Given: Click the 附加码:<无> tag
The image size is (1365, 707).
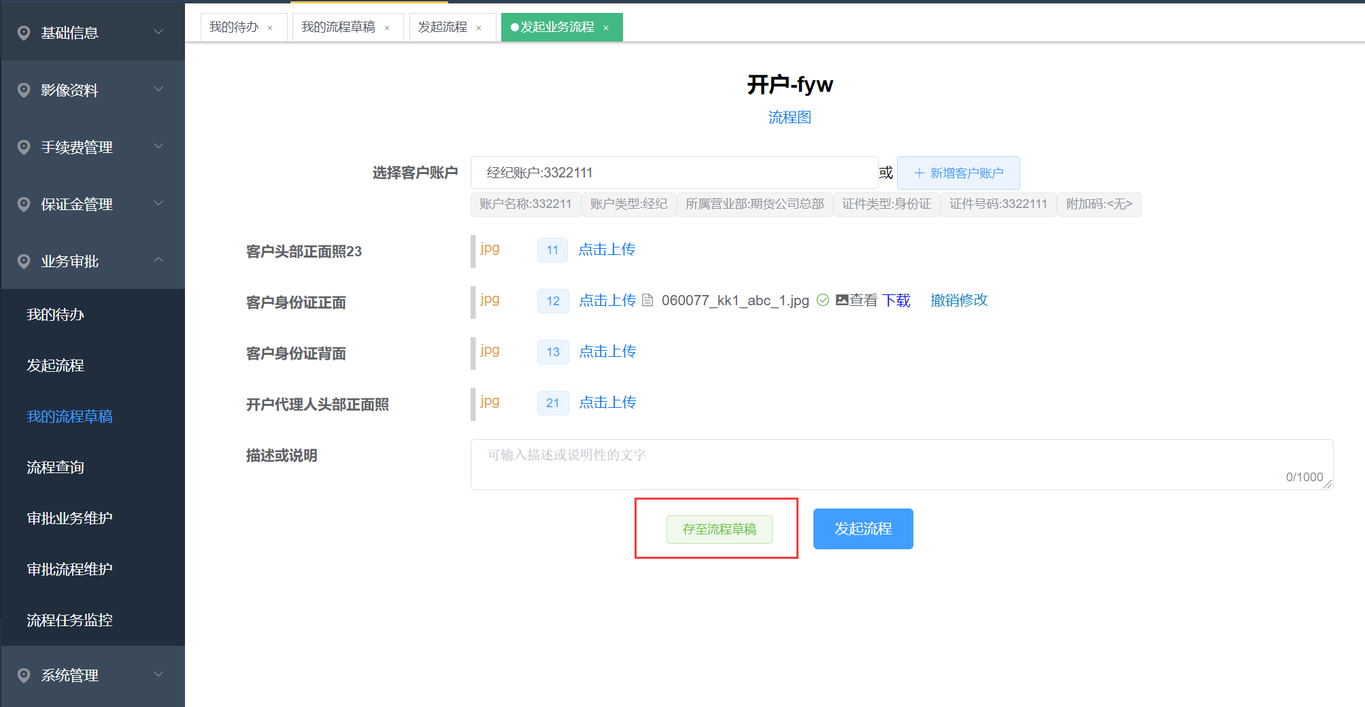Looking at the screenshot, I should tap(1099, 204).
